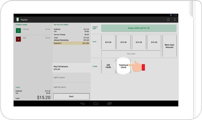The height and width of the screenshot is (120, 202).
Task: Tap the CURRENT ORDER heading
Action: pyautogui.click(x=21, y=25)
